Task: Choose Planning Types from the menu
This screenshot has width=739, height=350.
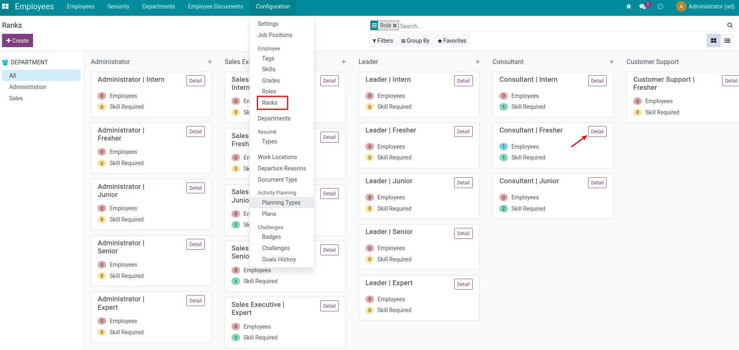Action: [281, 203]
